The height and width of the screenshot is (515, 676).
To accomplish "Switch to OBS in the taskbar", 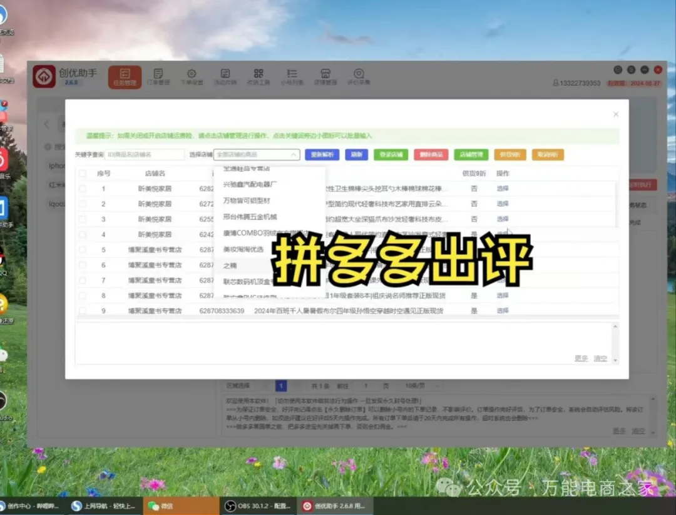I will (257, 506).
